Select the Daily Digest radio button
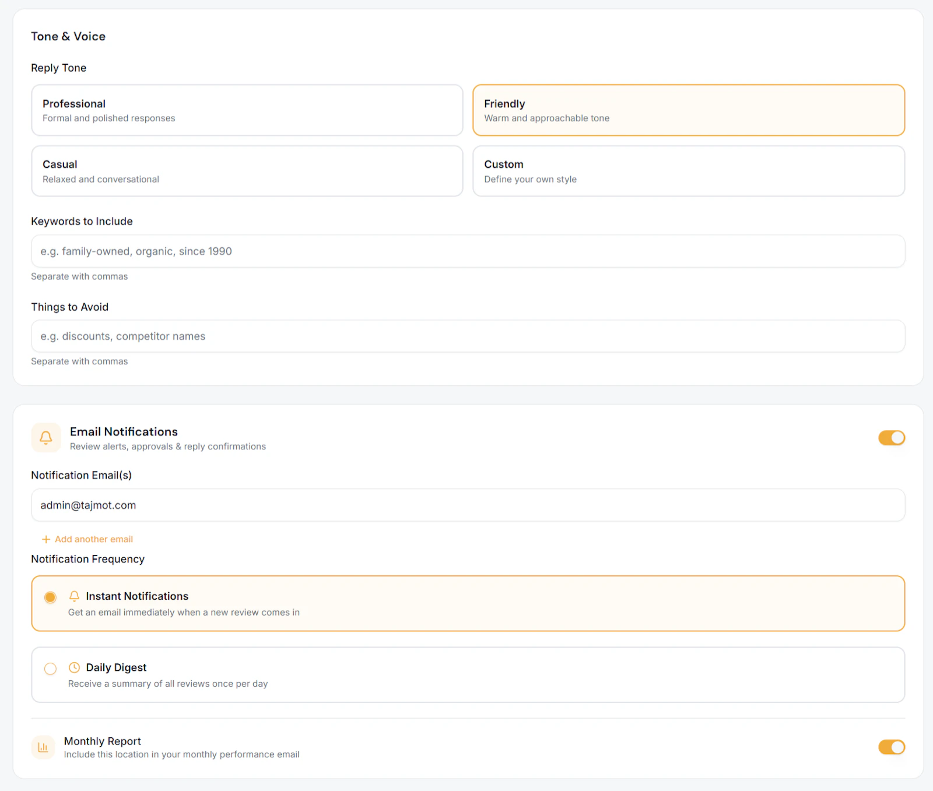The image size is (933, 791). [50, 669]
